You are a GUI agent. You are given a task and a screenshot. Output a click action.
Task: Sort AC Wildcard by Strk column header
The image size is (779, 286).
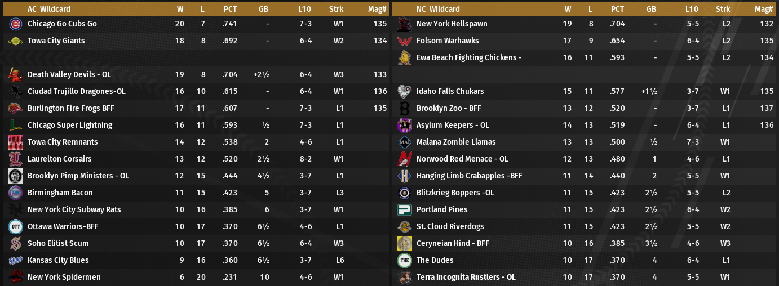(x=336, y=9)
